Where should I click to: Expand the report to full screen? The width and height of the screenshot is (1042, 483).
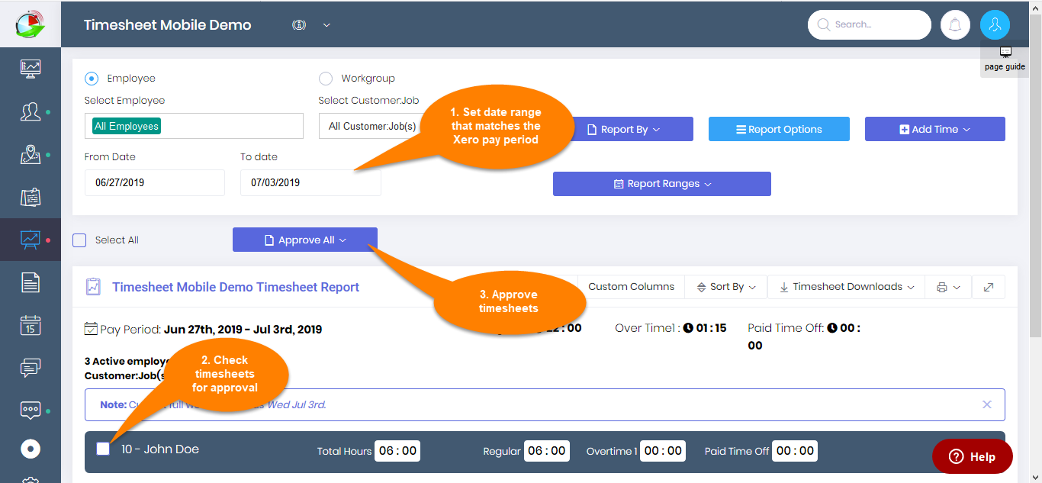989,287
